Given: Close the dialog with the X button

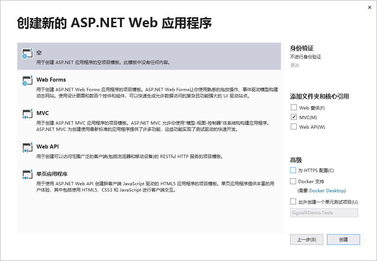Looking at the screenshot, I should pos(370,7).
